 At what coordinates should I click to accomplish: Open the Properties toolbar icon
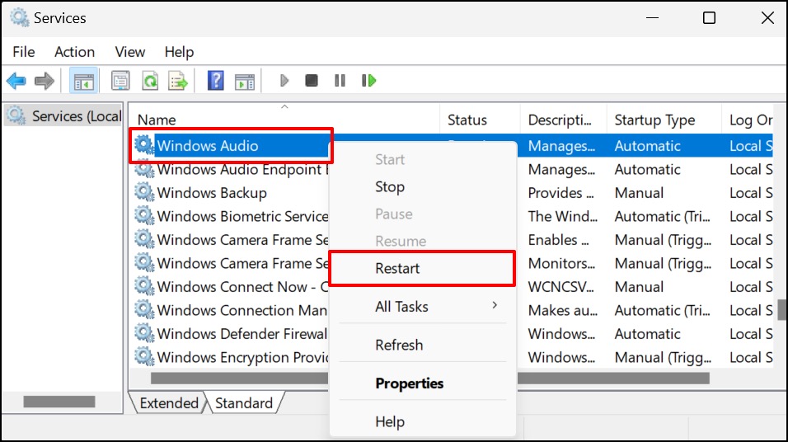(x=120, y=81)
